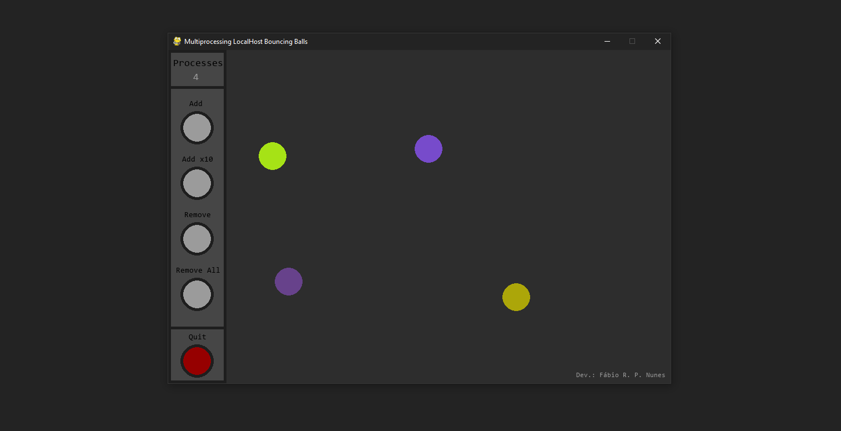Click the Remove ball button
This screenshot has width=841, height=431.
click(197, 239)
